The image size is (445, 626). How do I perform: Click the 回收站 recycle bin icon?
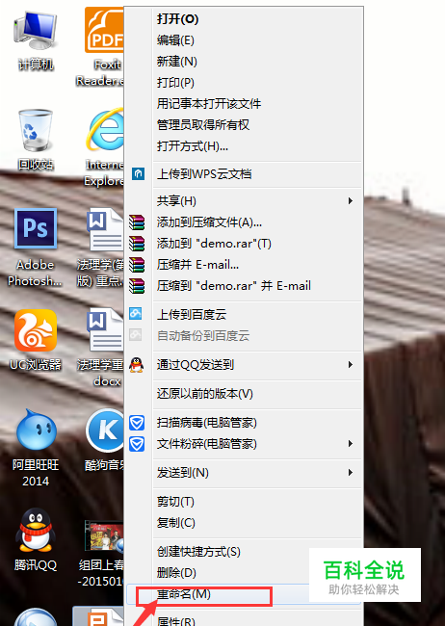point(35,131)
